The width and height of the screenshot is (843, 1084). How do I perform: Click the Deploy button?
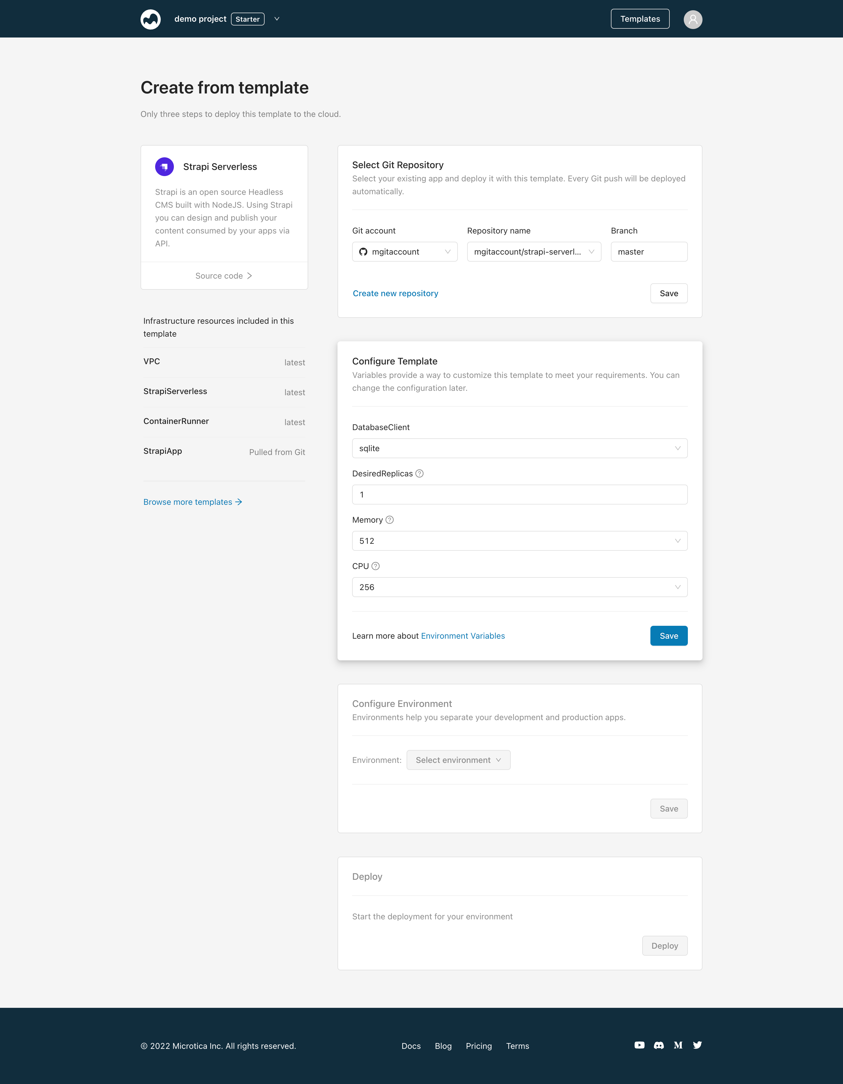[x=665, y=945]
